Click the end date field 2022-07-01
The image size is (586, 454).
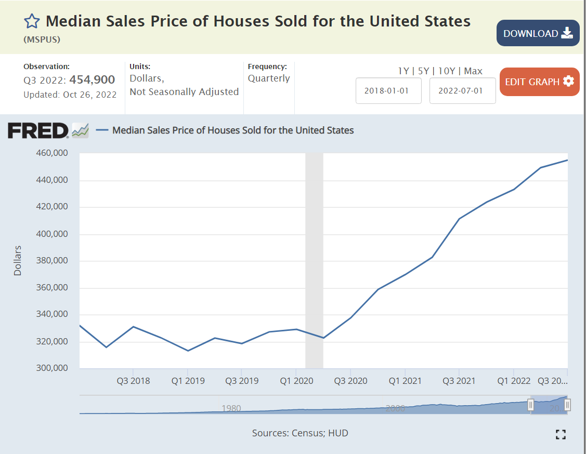pos(462,90)
